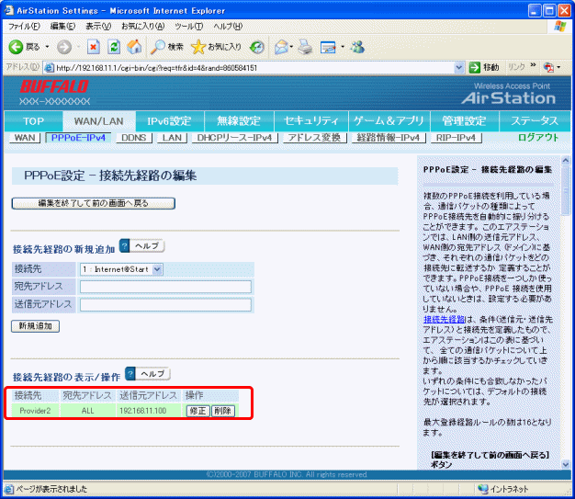Delete Provider2 route with 削除 button

click(x=222, y=411)
